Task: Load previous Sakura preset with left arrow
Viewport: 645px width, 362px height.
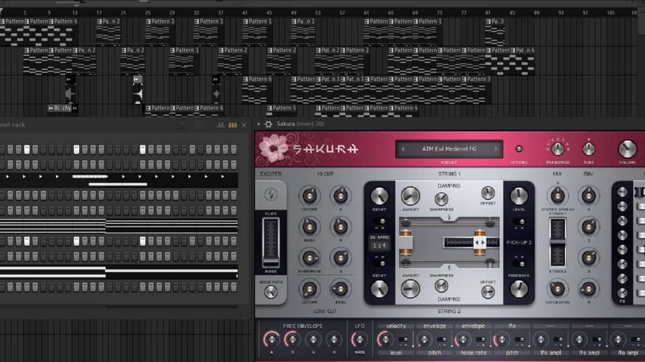Action: click(402, 149)
